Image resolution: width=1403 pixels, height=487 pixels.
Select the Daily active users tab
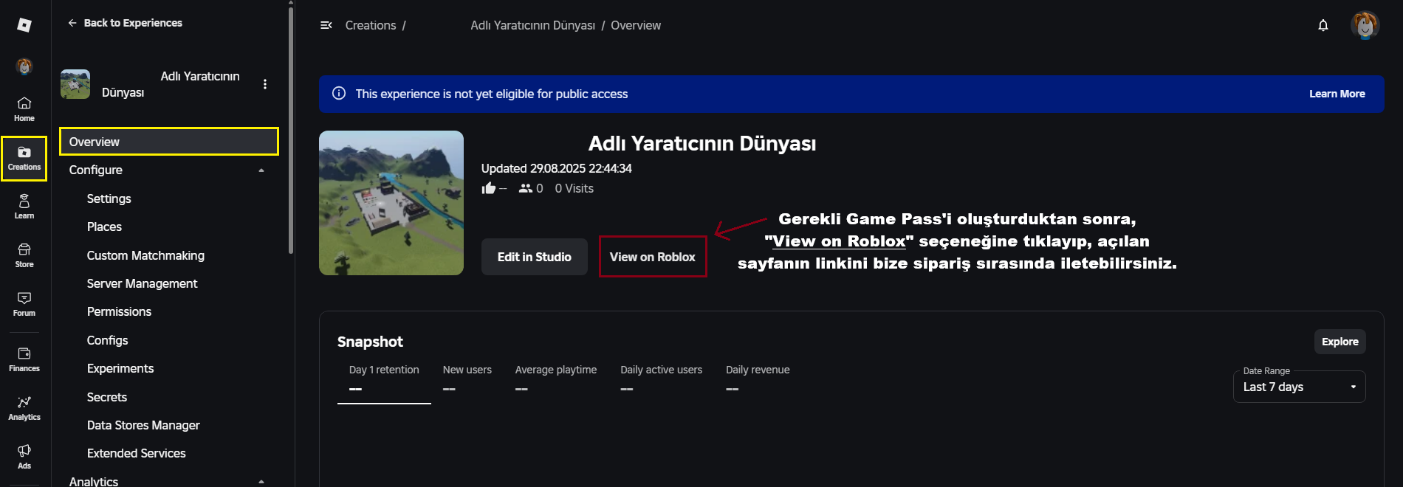click(x=662, y=379)
